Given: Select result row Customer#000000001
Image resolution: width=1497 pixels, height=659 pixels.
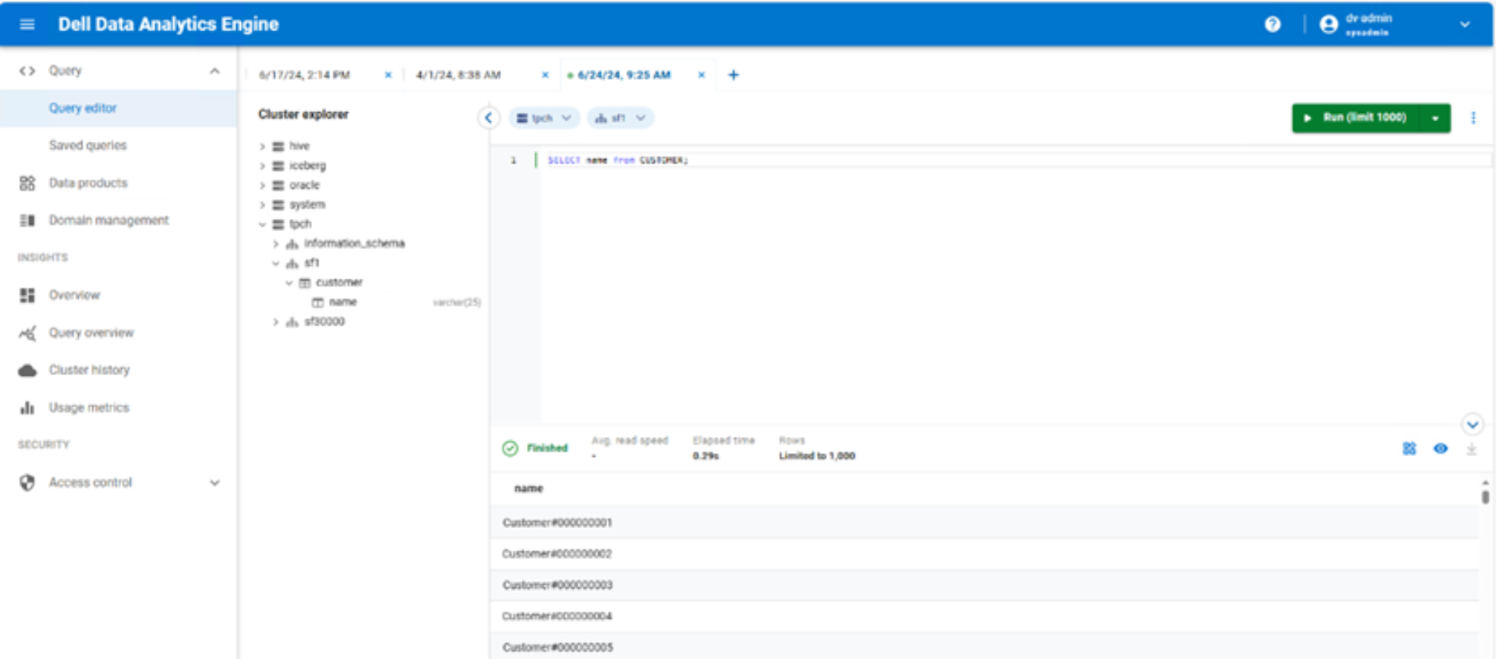Looking at the screenshot, I should coord(984,523).
